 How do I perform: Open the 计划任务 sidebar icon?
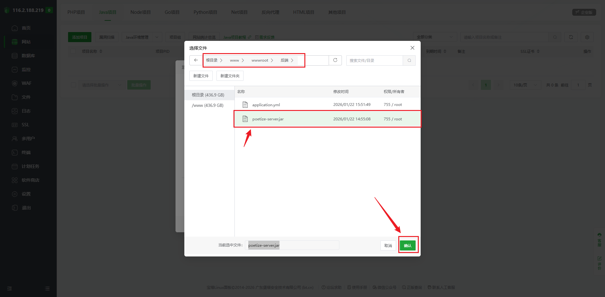tap(14, 166)
